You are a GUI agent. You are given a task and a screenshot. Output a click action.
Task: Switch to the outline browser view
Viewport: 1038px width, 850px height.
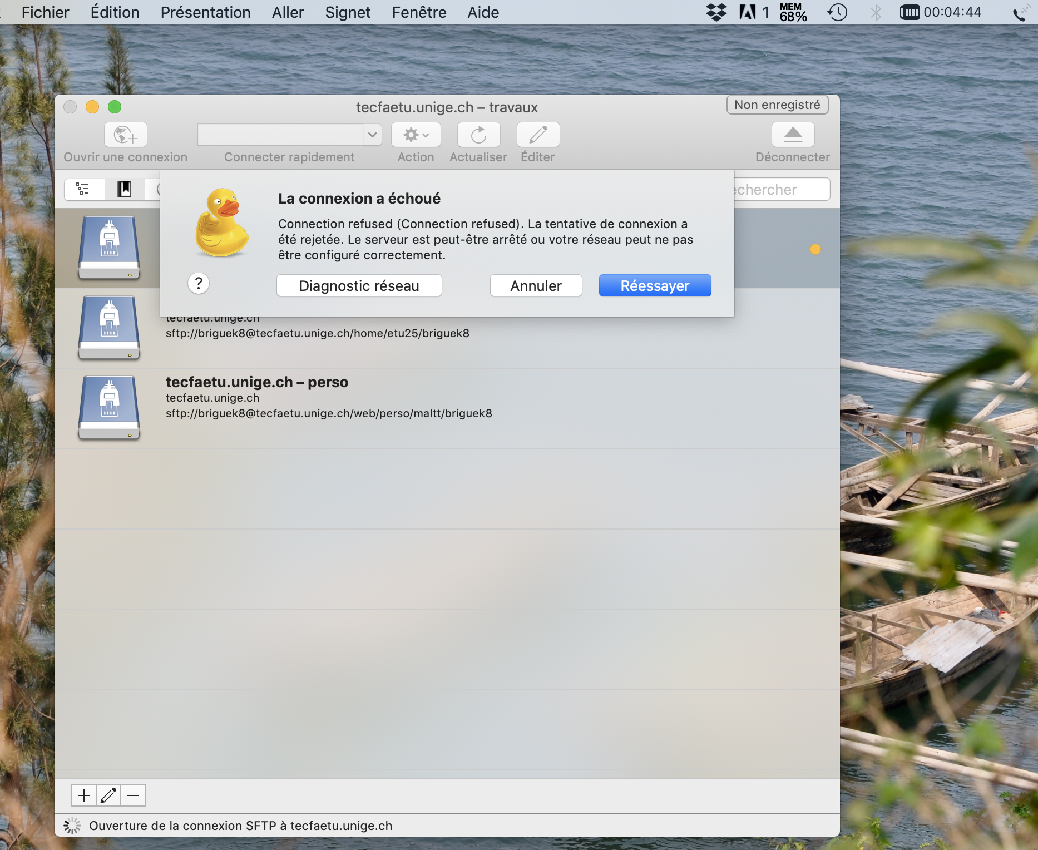tap(83, 189)
